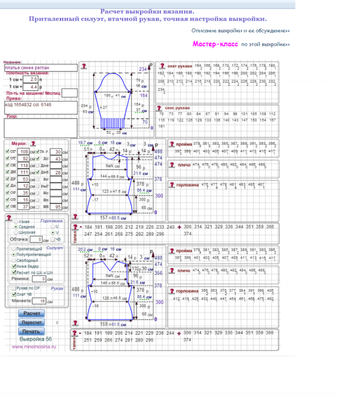Click help icon of плечо row beside V-neck pattern
The height and width of the screenshot is (399, 339).
pos(171,270)
